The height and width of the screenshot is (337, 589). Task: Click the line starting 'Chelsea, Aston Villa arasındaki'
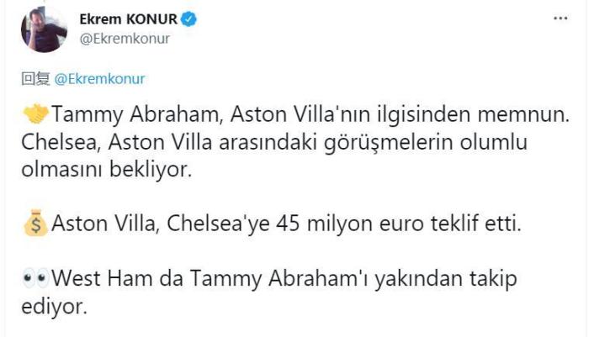click(x=278, y=144)
